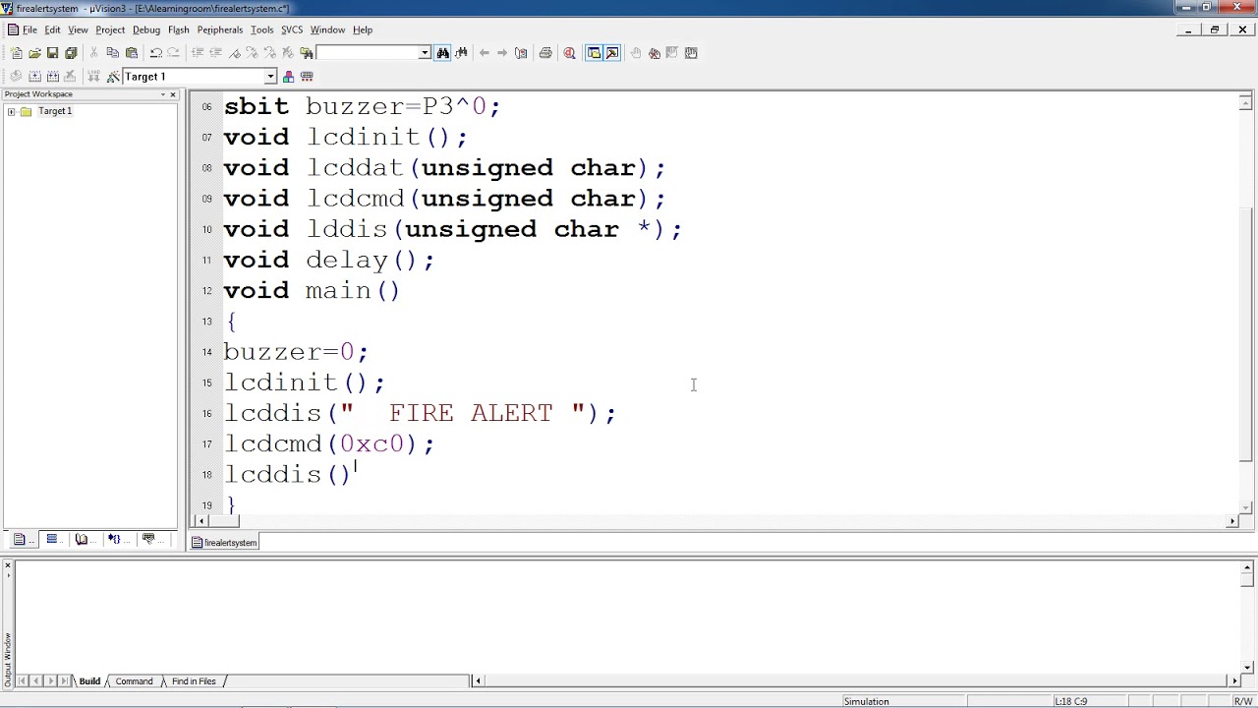Click the Find in Files toolbar icon
Screen dimensions: 1258x708
pos(306,53)
